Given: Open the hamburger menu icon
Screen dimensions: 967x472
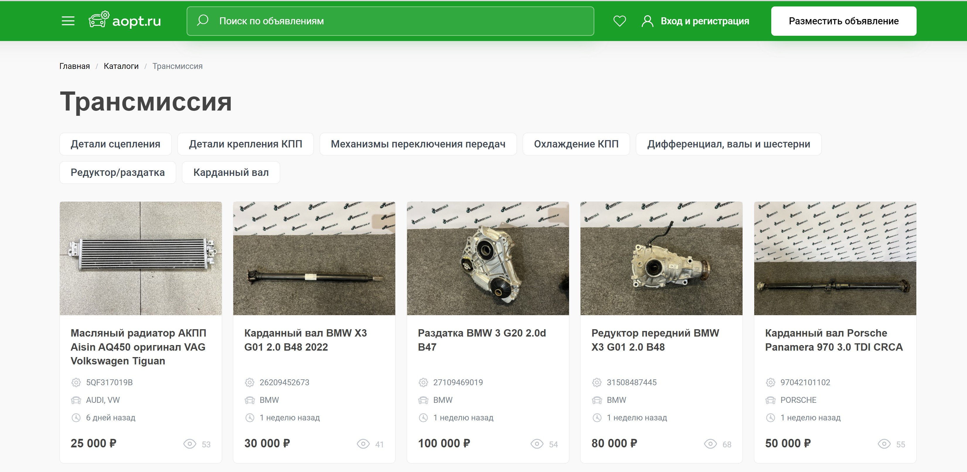Looking at the screenshot, I should [x=68, y=21].
